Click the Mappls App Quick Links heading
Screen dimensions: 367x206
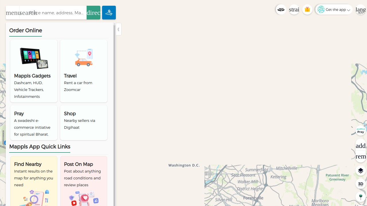pos(40,146)
